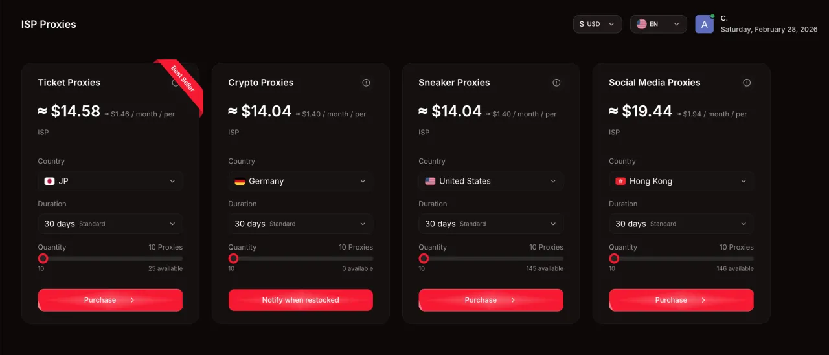Click the info icon on Ticket Proxies card
This screenshot has width=829, height=355.
175,83
